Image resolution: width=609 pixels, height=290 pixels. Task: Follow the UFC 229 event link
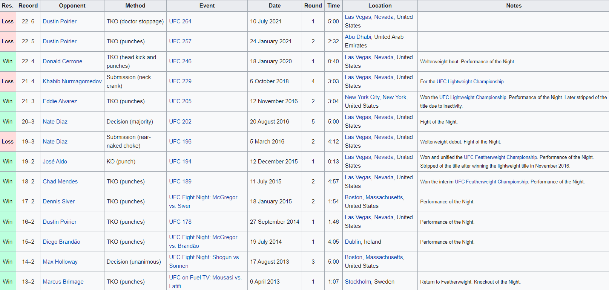[180, 81]
